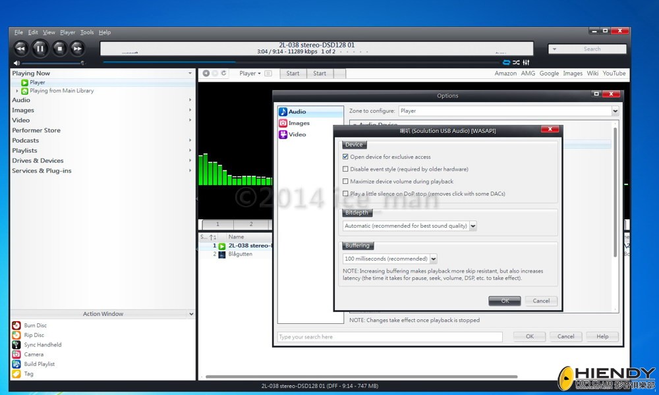The height and width of the screenshot is (395, 659).
Task: Mute audio via the speaker icon
Action: 16,63
